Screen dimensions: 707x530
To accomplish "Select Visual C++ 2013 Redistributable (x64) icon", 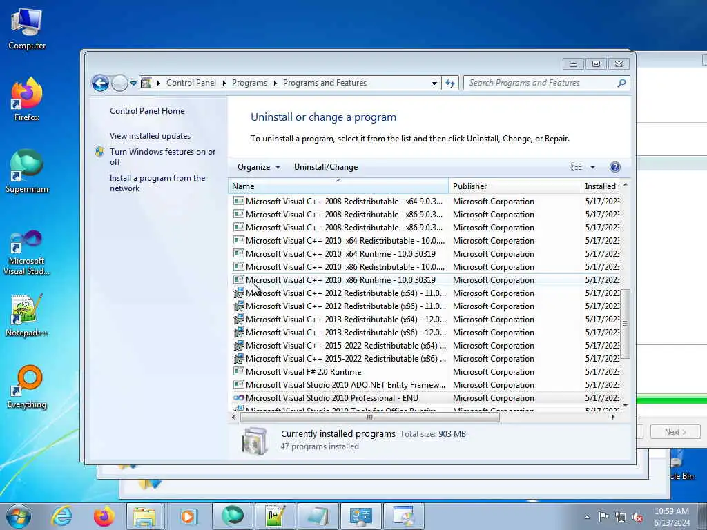I will [238, 319].
